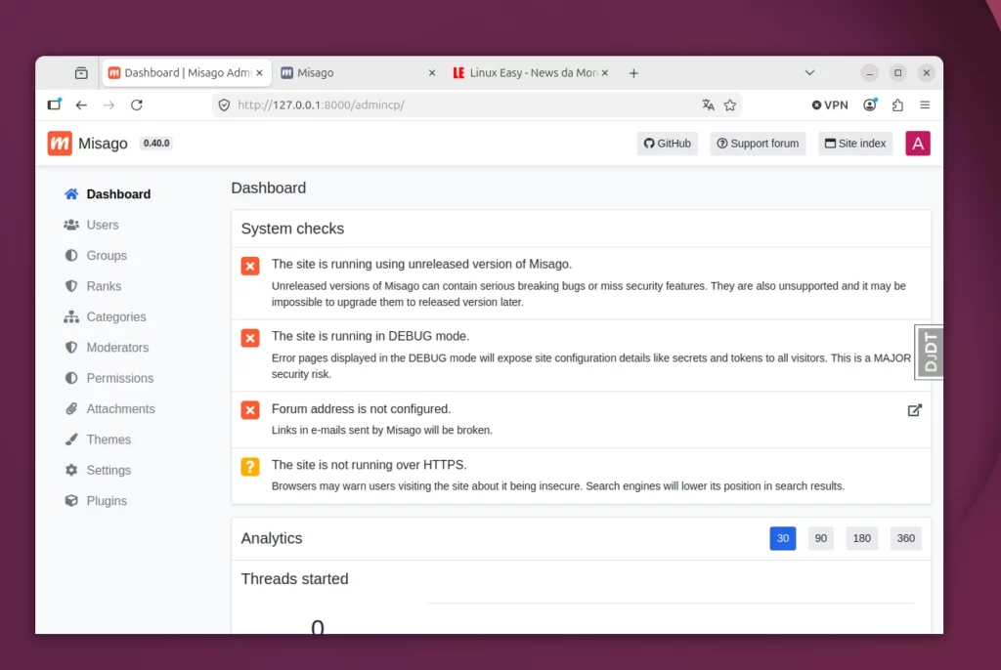Open the extensions puzzle icon
The width and height of the screenshot is (1001, 670).
(x=897, y=105)
